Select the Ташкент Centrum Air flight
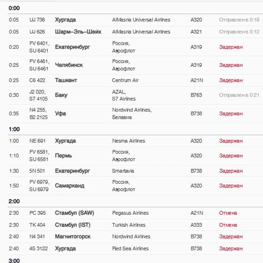The image size is (263, 263). pyautogui.click(x=135, y=80)
